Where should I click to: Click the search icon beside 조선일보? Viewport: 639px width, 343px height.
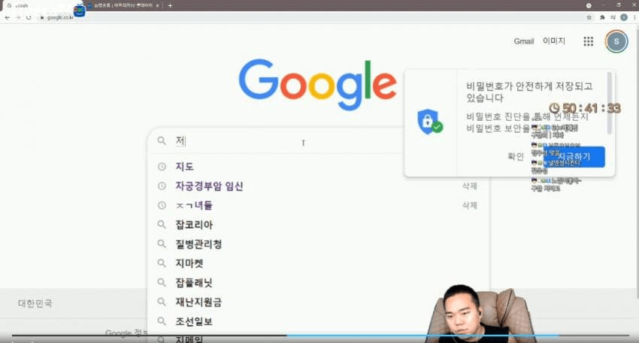coord(162,321)
